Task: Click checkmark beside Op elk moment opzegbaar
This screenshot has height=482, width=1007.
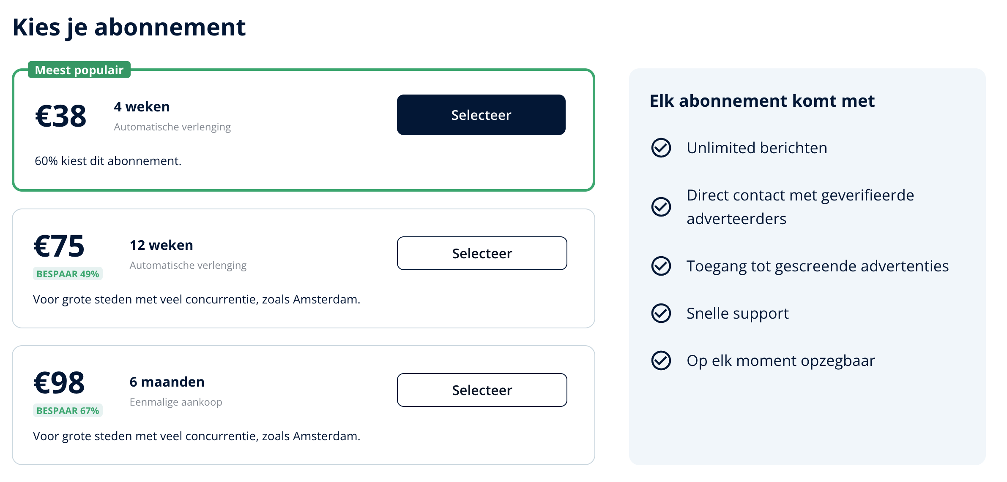Action: tap(661, 360)
